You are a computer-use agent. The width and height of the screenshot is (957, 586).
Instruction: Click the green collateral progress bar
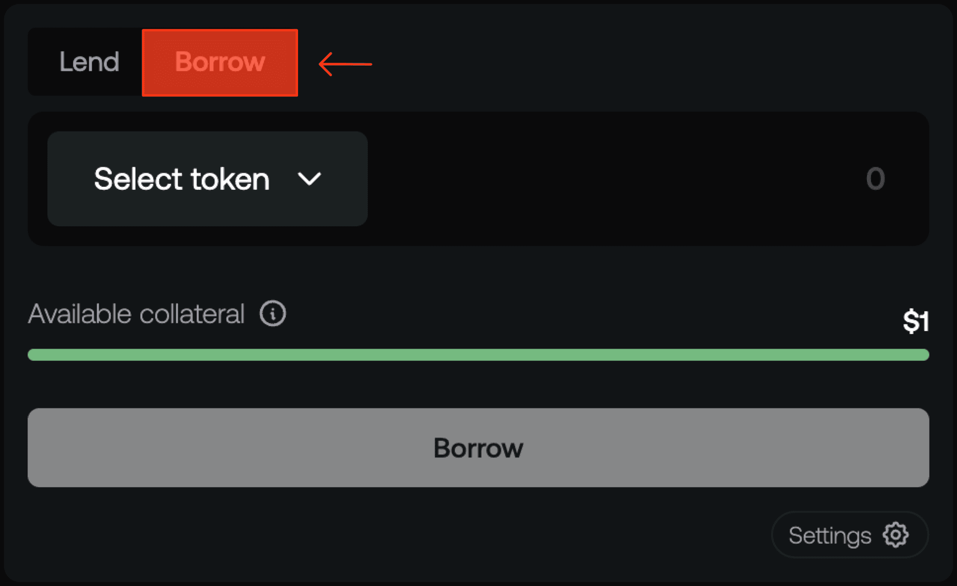[478, 355]
